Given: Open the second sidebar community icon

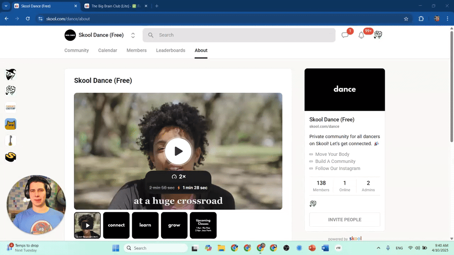Looking at the screenshot, I should pyautogui.click(x=11, y=90).
